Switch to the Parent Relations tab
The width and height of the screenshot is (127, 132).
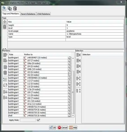pyautogui.click(x=28, y=14)
